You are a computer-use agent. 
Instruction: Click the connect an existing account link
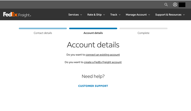pos(103,55)
